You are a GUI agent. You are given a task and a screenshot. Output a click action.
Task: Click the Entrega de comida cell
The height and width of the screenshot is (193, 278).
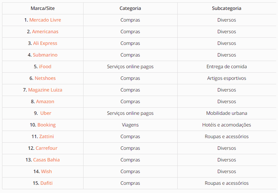pyautogui.click(x=226, y=67)
